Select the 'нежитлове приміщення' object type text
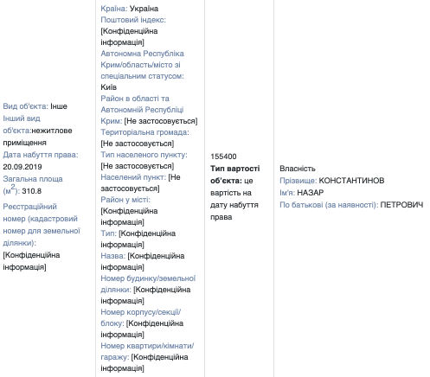 tap(37, 137)
